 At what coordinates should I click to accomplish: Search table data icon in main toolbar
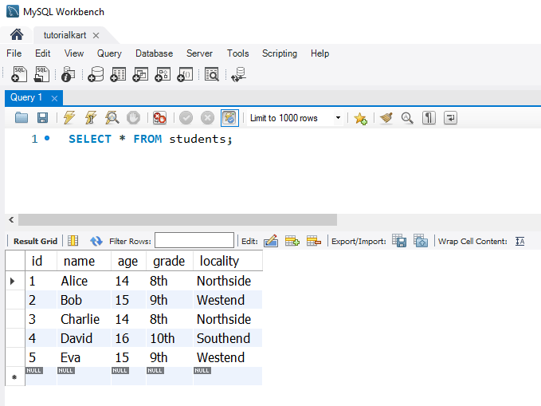[211, 74]
